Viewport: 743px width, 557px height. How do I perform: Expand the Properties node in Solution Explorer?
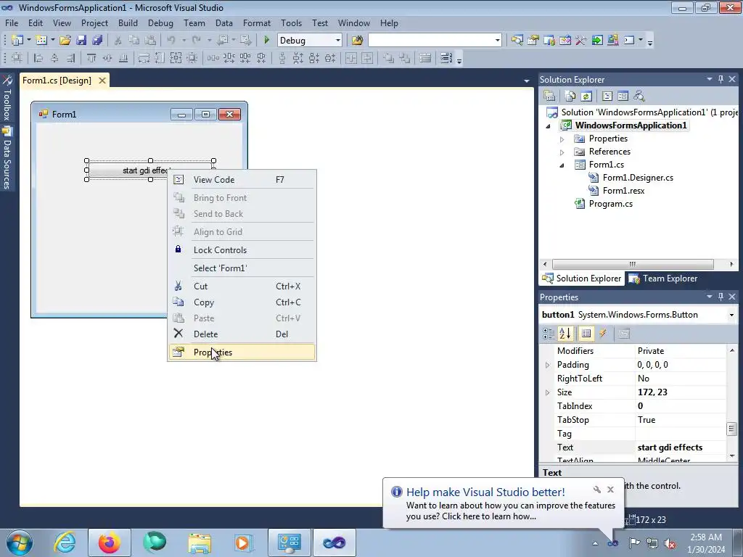coord(562,139)
